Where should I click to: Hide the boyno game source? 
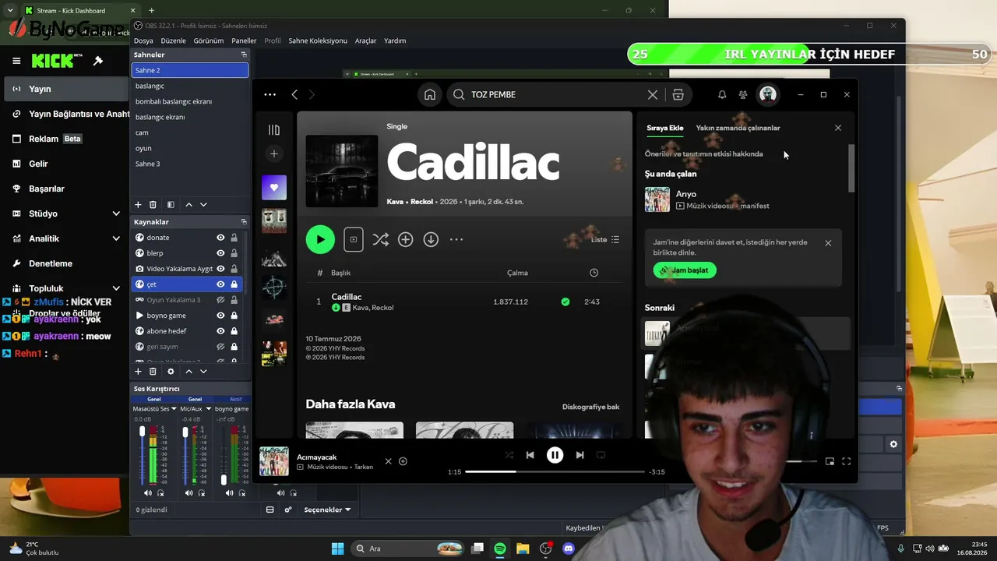[220, 316]
